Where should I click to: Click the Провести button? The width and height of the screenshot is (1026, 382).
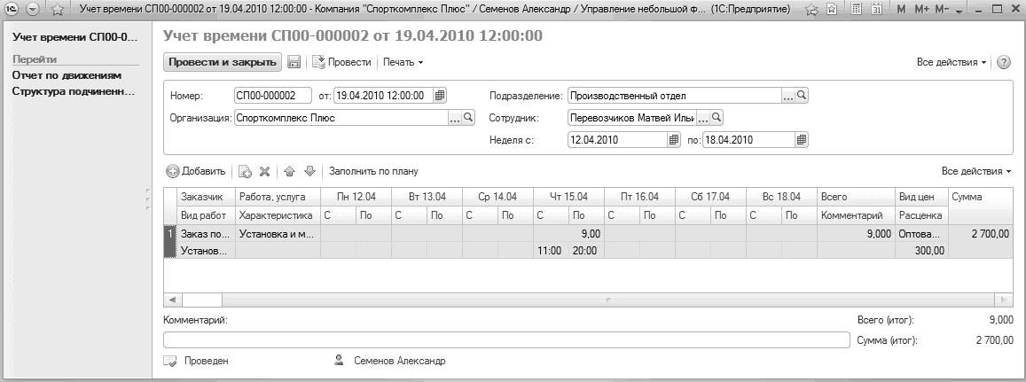pyautogui.click(x=341, y=62)
